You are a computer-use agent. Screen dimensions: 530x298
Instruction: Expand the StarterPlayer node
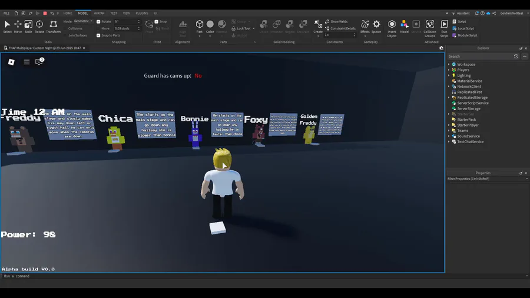point(449,125)
